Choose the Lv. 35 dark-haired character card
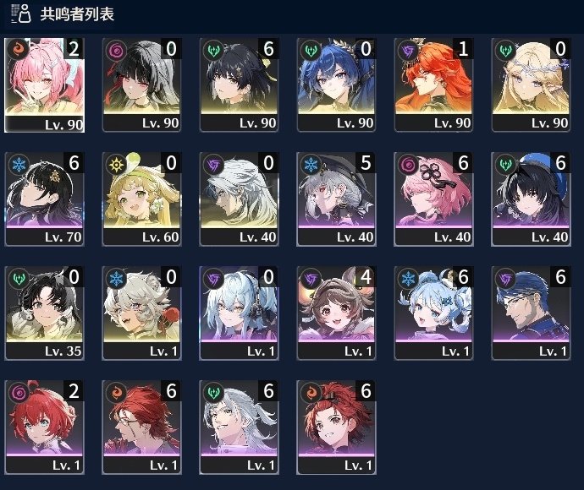 [x=44, y=313]
